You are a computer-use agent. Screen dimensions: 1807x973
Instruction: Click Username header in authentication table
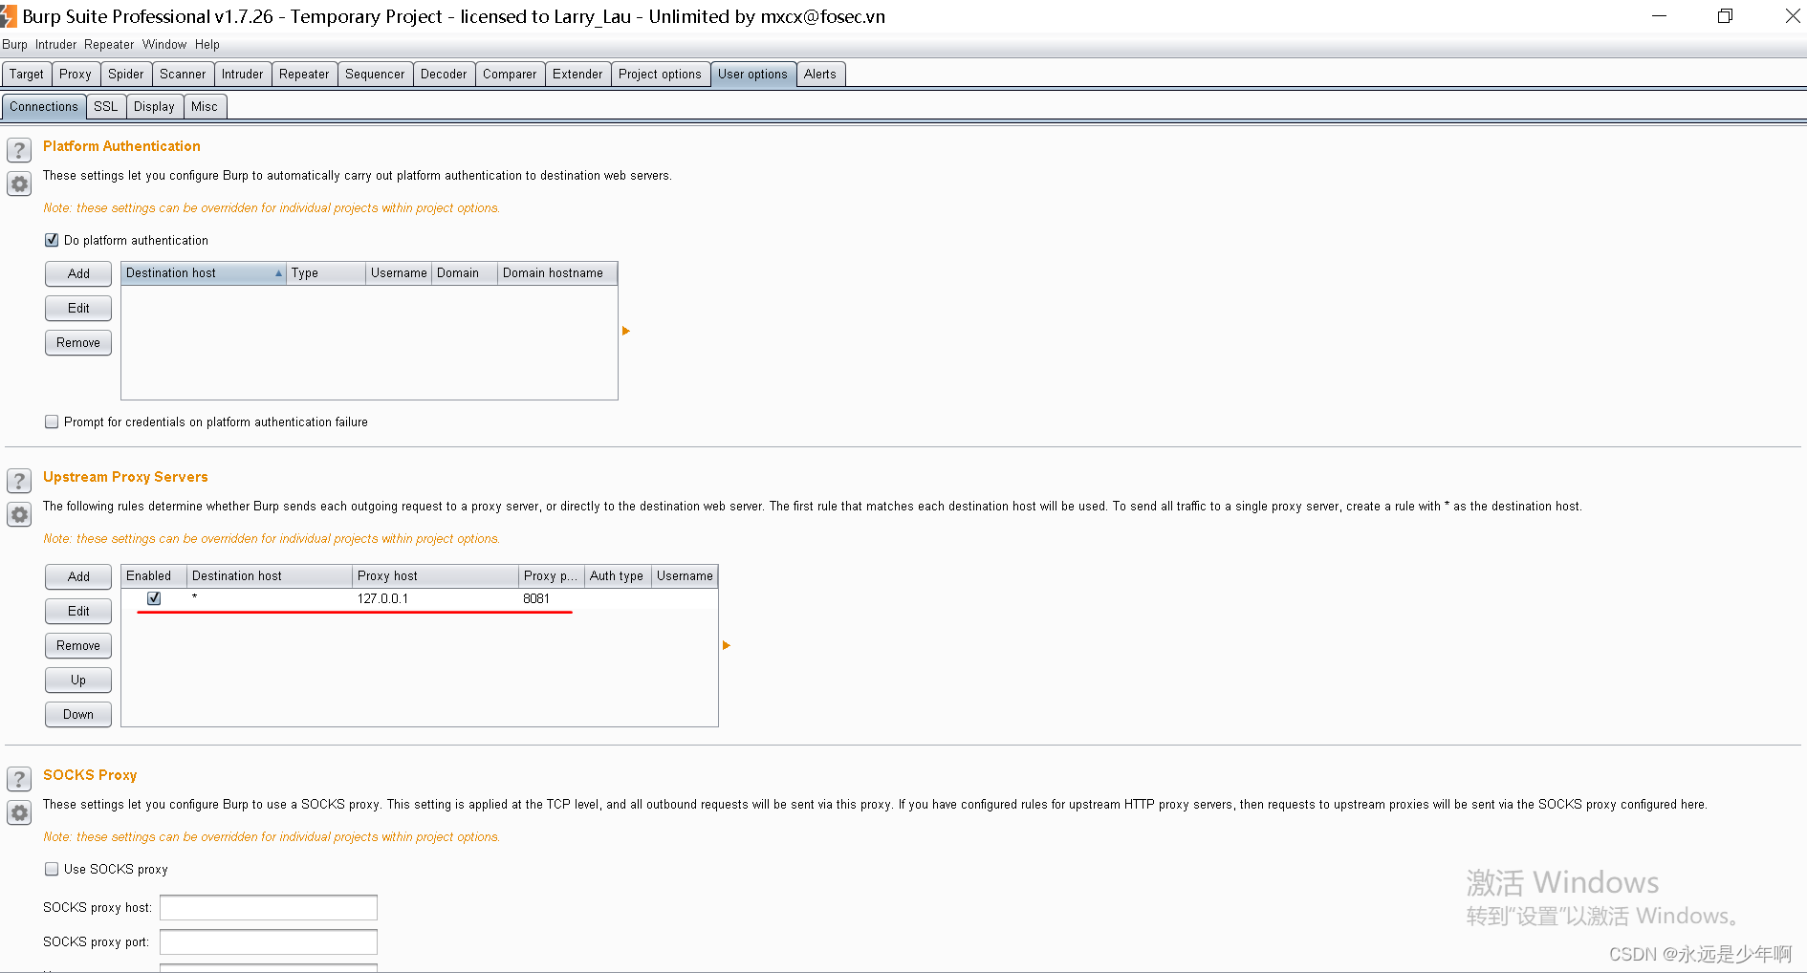coord(399,273)
